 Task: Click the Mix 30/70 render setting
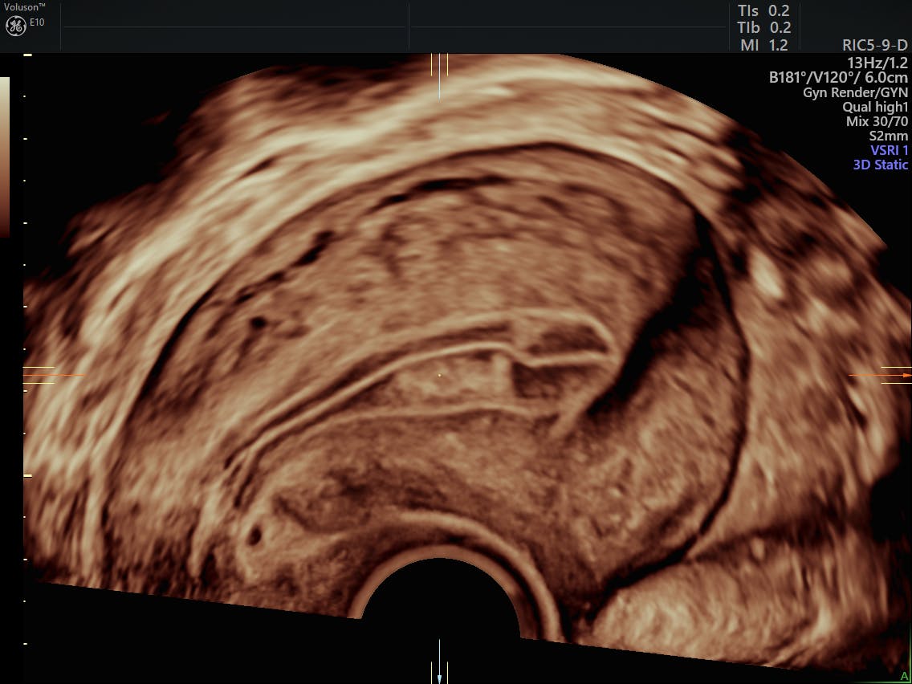coord(877,121)
